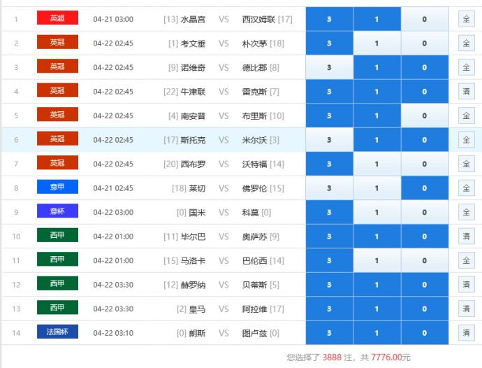Click the red 英超 league tag
Screen dimensions: 482x368
tap(57, 18)
